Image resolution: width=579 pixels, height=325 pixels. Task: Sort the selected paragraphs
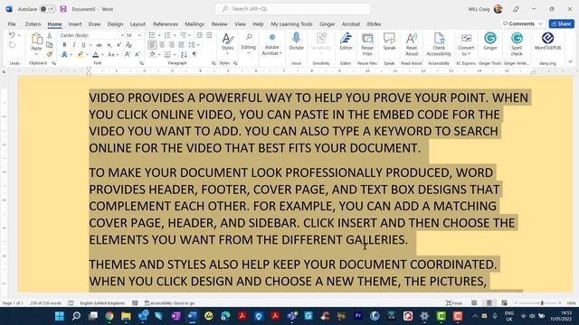pos(184,54)
